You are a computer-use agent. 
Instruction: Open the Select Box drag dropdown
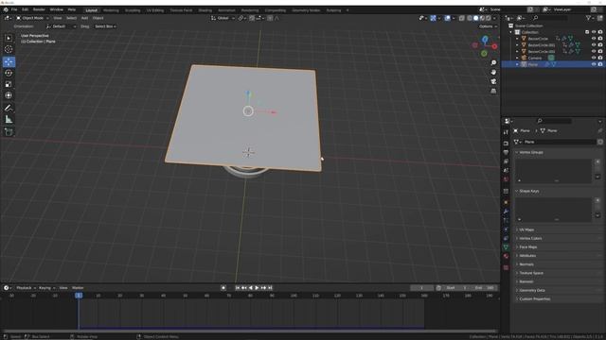(x=105, y=26)
